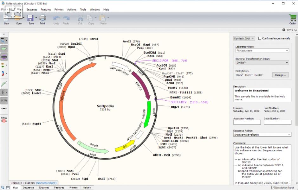
Task: Click the Print toolbar icon
Action: tap(42, 18)
